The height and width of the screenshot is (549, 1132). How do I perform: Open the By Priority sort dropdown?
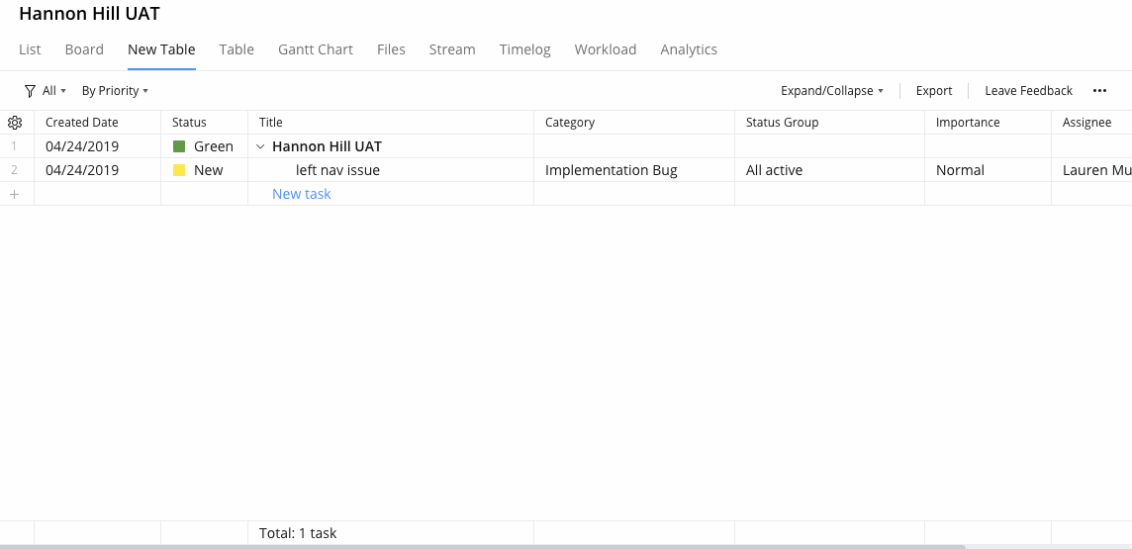tap(115, 91)
